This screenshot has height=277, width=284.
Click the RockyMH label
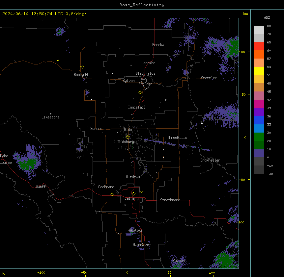pos(81,75)
